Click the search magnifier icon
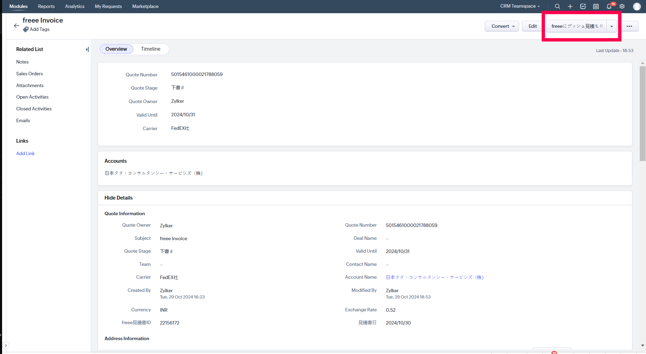 [557, 6]
